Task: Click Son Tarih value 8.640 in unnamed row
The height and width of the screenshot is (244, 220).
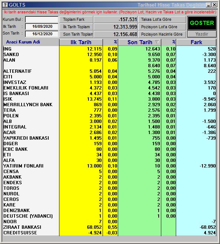Action: [x=154, y=66]
